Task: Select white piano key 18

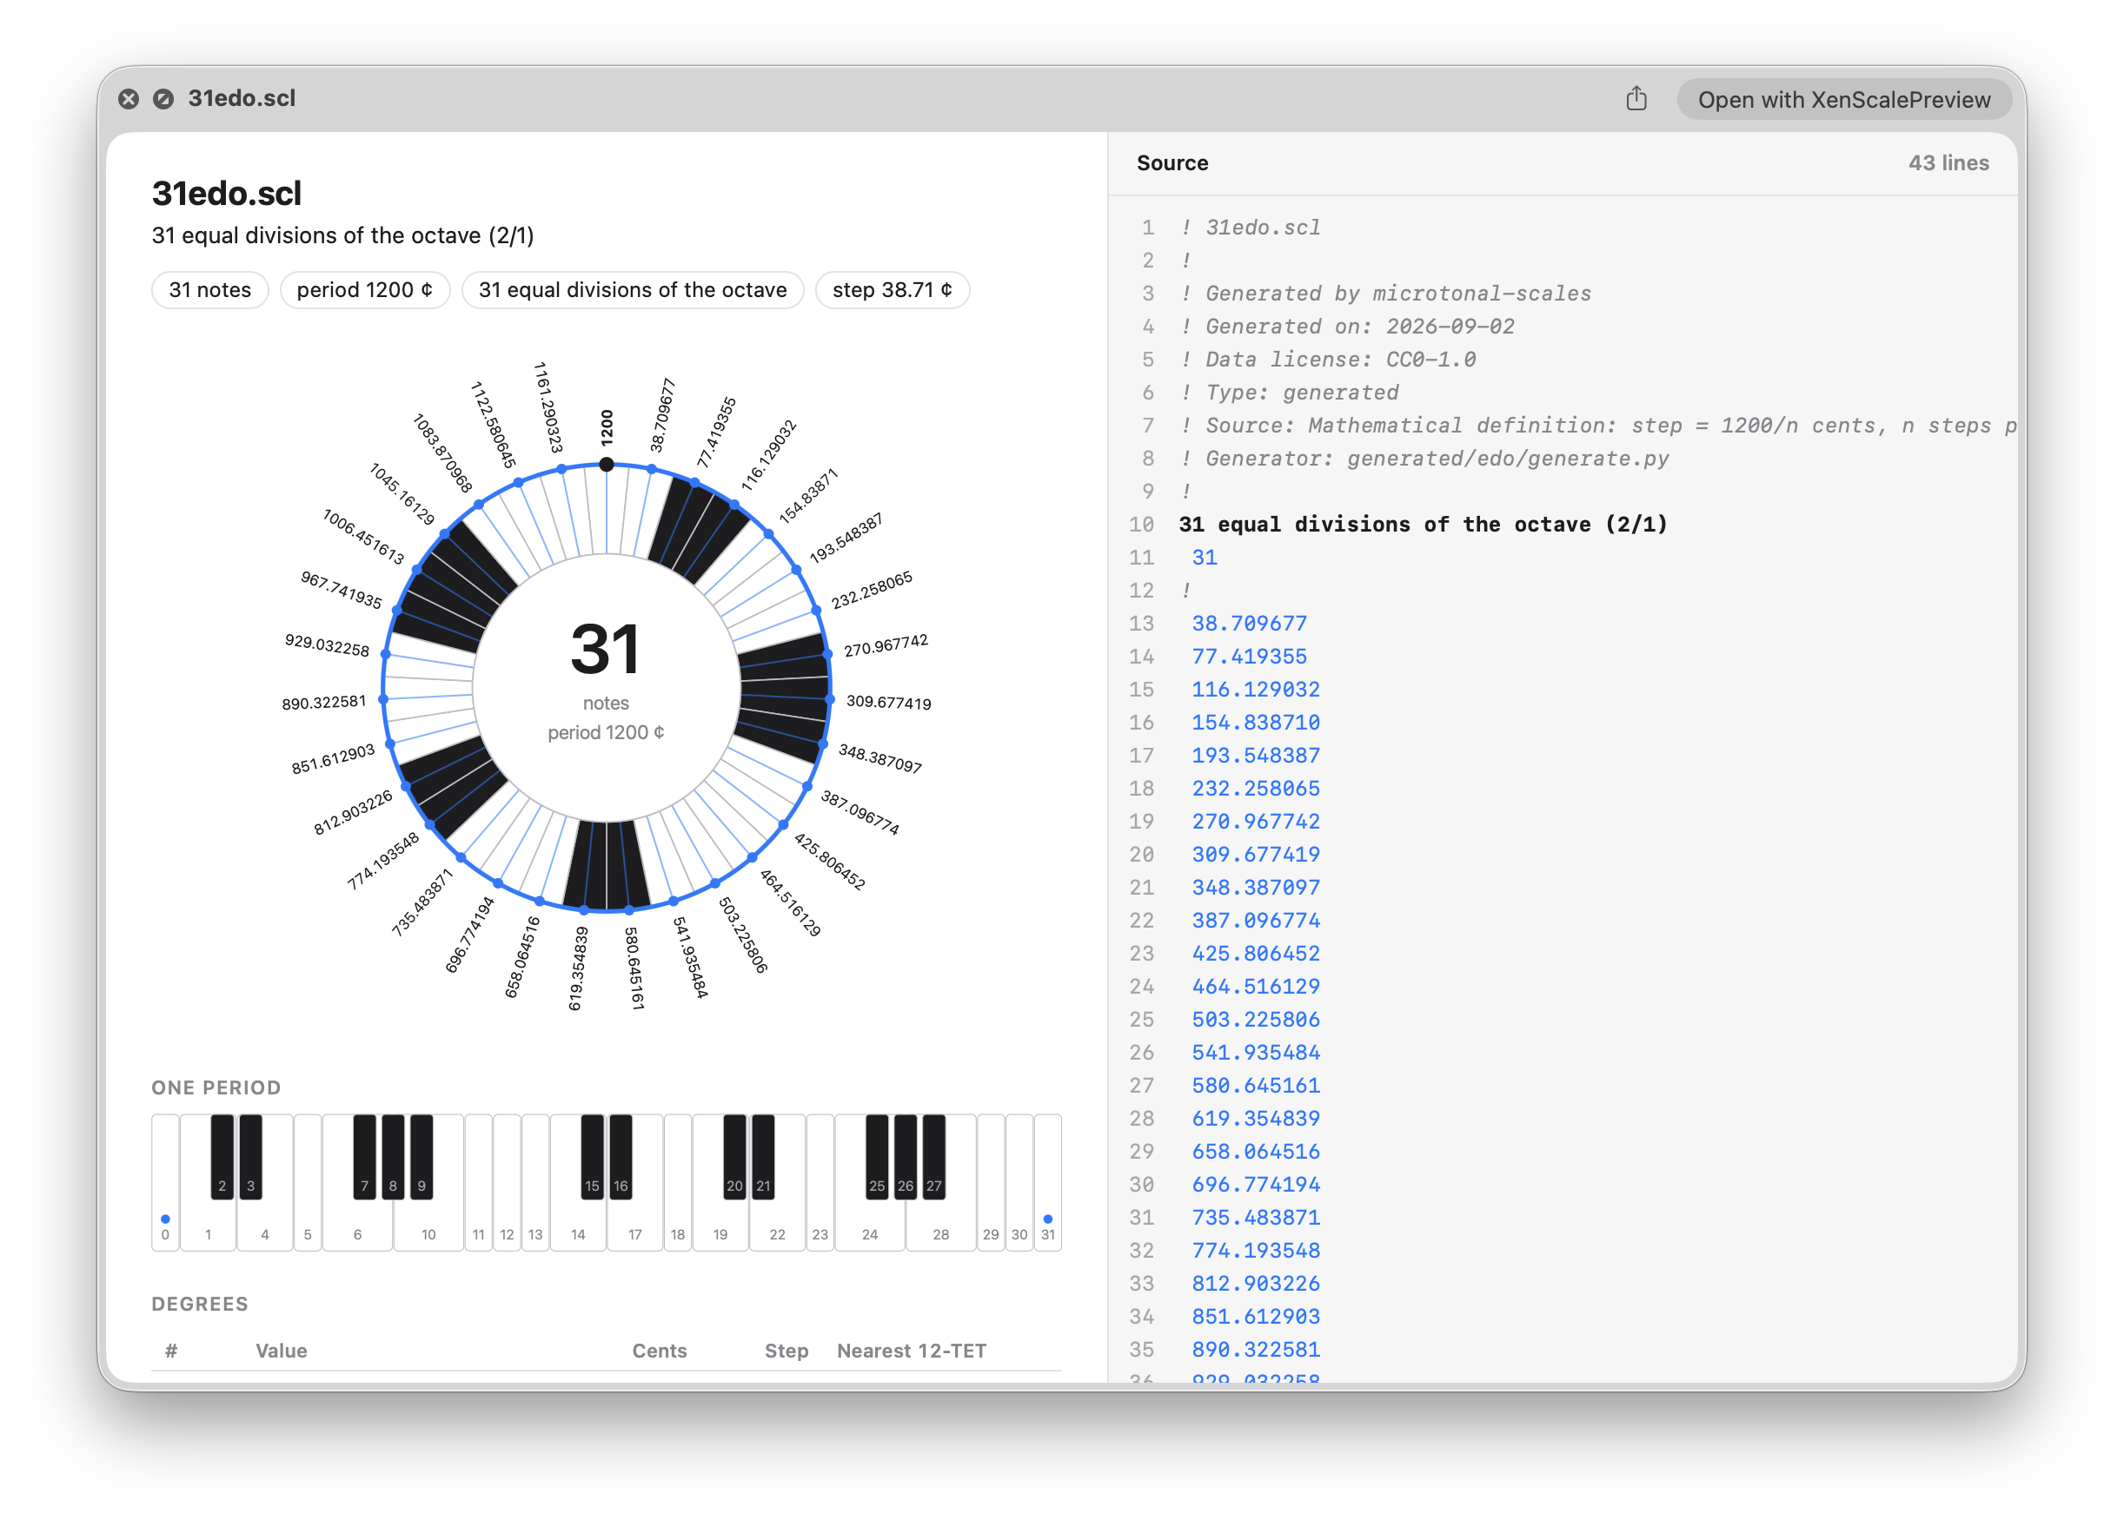Action: tap(678, 1182)
